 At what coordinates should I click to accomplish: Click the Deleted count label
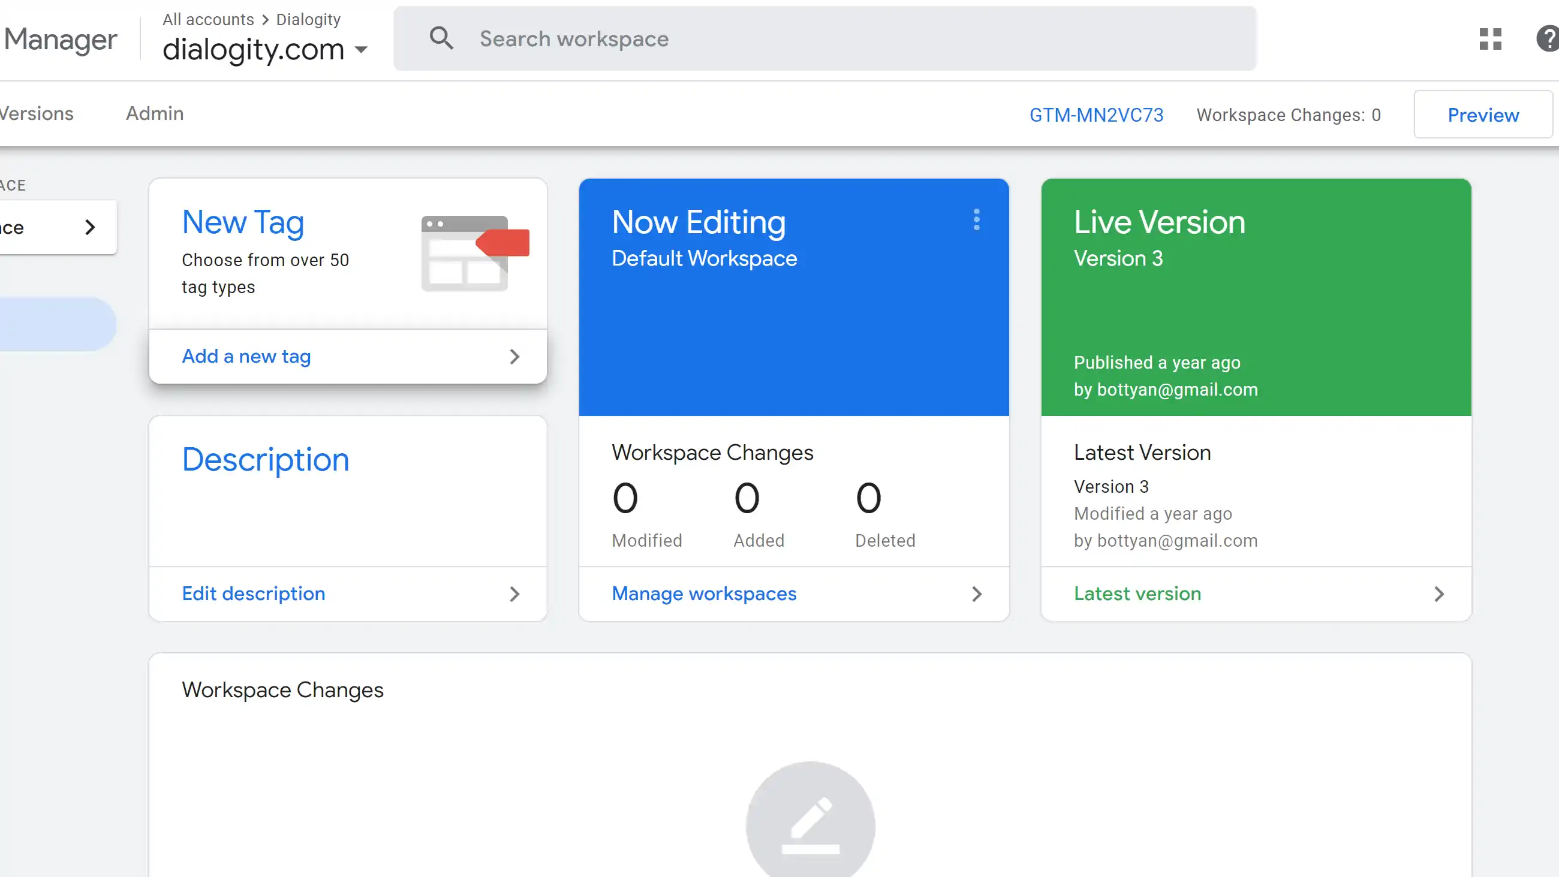point(885,541)
